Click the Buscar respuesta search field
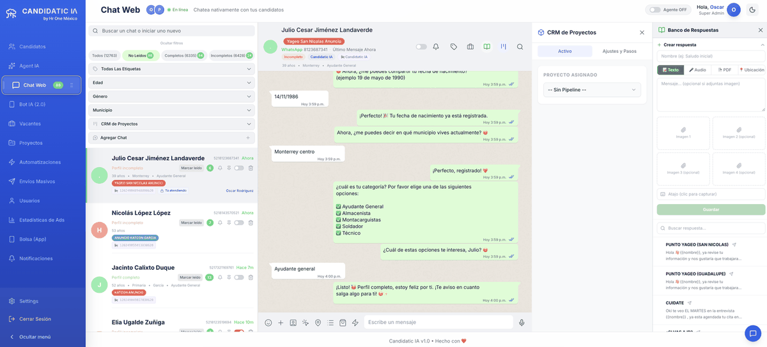This screenshot has height=347, width=767. point(711,228)
